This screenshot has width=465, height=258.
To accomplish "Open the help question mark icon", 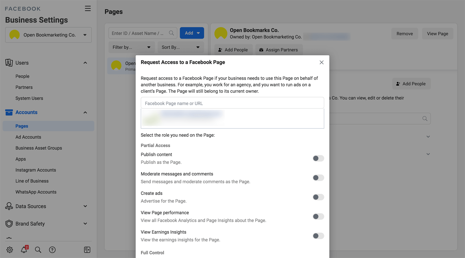I will click(52, 250).
